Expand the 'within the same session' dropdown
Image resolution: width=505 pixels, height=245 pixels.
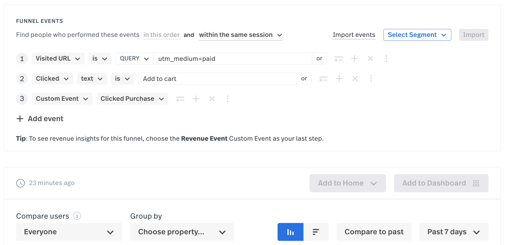click(240, 35)
